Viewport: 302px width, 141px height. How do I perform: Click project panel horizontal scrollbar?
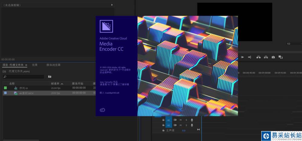(x=21, y=140)
